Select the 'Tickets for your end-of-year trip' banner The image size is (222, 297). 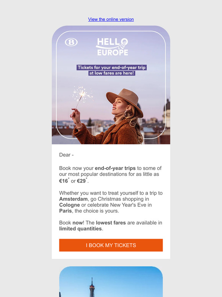click(112, 68)
